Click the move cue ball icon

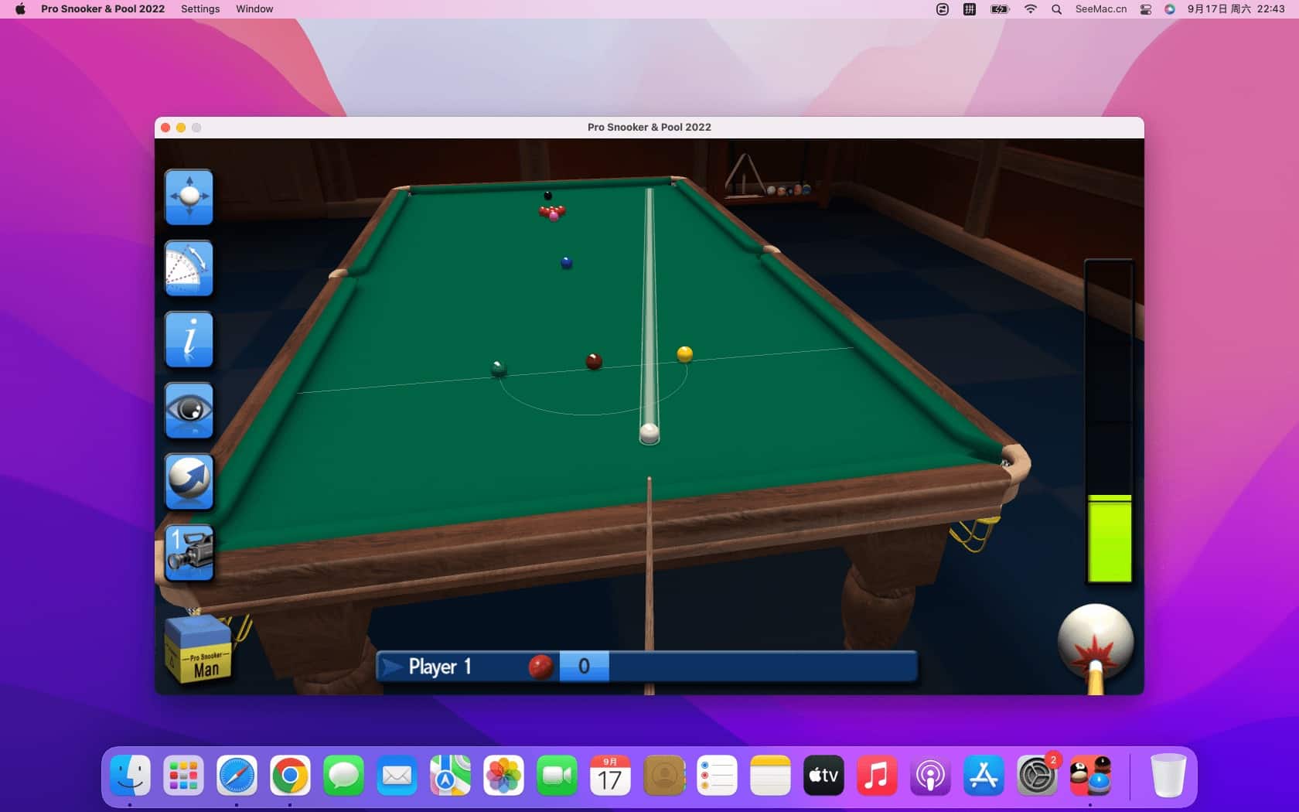pyautogui.click(x=189, y=197)
